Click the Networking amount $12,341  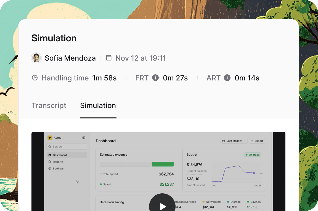coord(208,207)
